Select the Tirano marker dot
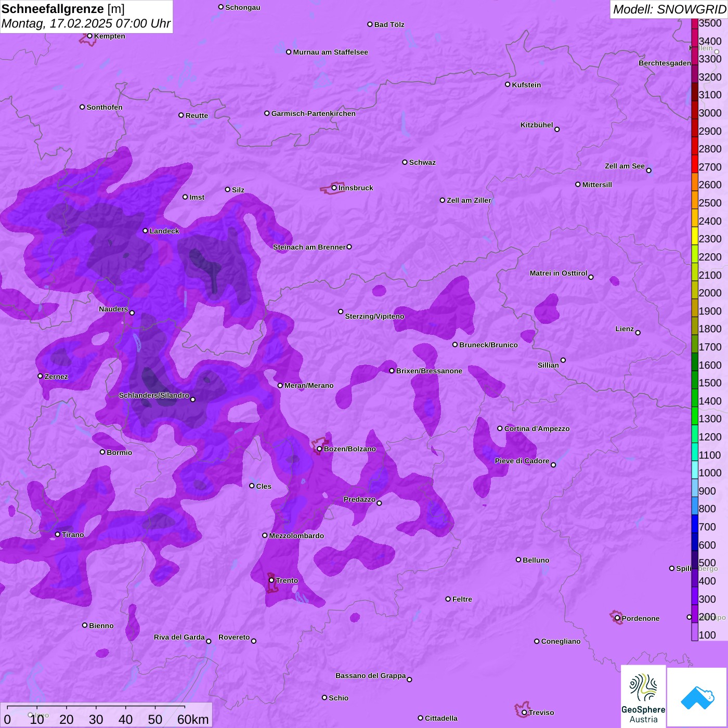The width and height of the screenshot is (728, 728). pyautogui.click(x=58, y=535)
